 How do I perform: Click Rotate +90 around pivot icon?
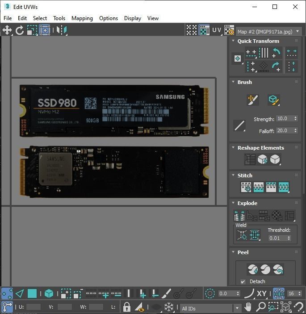click(277, 67)
